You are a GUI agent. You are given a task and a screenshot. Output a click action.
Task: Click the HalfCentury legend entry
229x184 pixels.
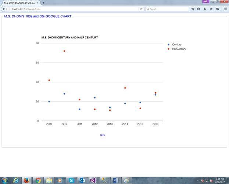click(x=177, y=49)
